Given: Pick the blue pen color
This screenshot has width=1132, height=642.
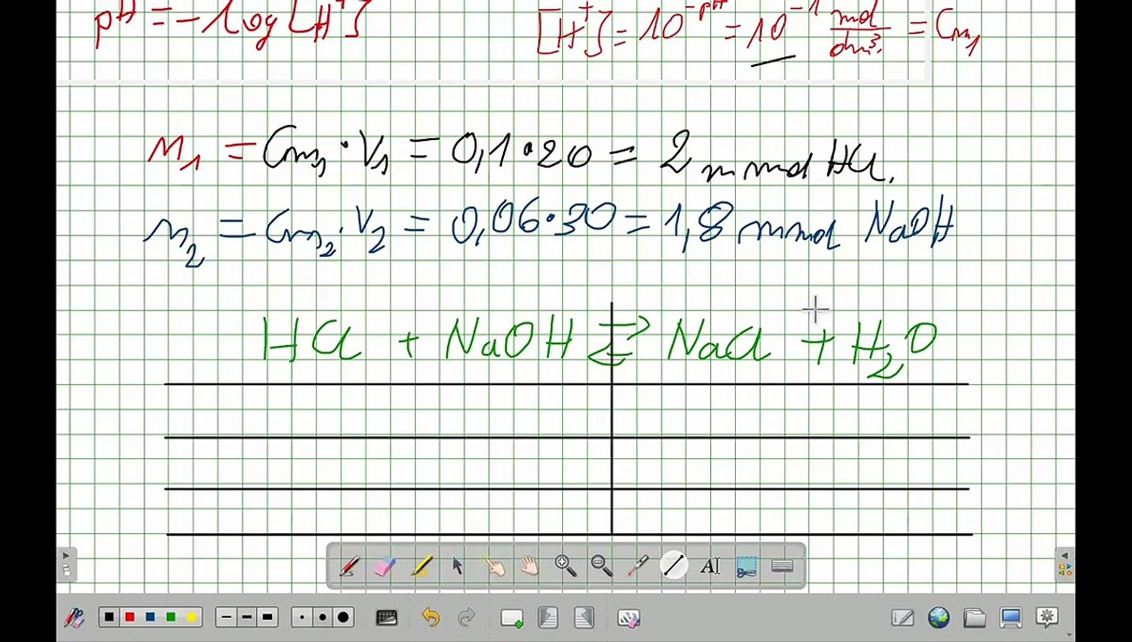Looking at the screenshot, I should coord(151,617).
